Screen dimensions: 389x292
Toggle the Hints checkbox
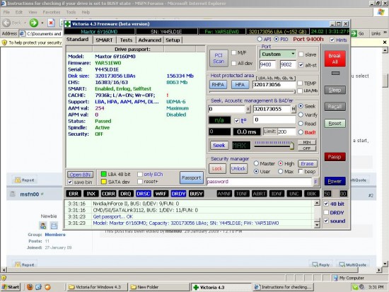pos(332,40)
